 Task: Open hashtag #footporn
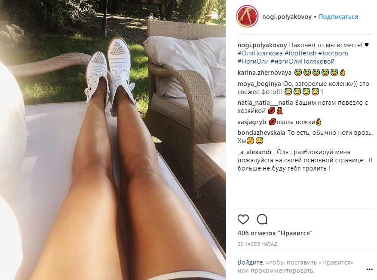coord(333,53)
